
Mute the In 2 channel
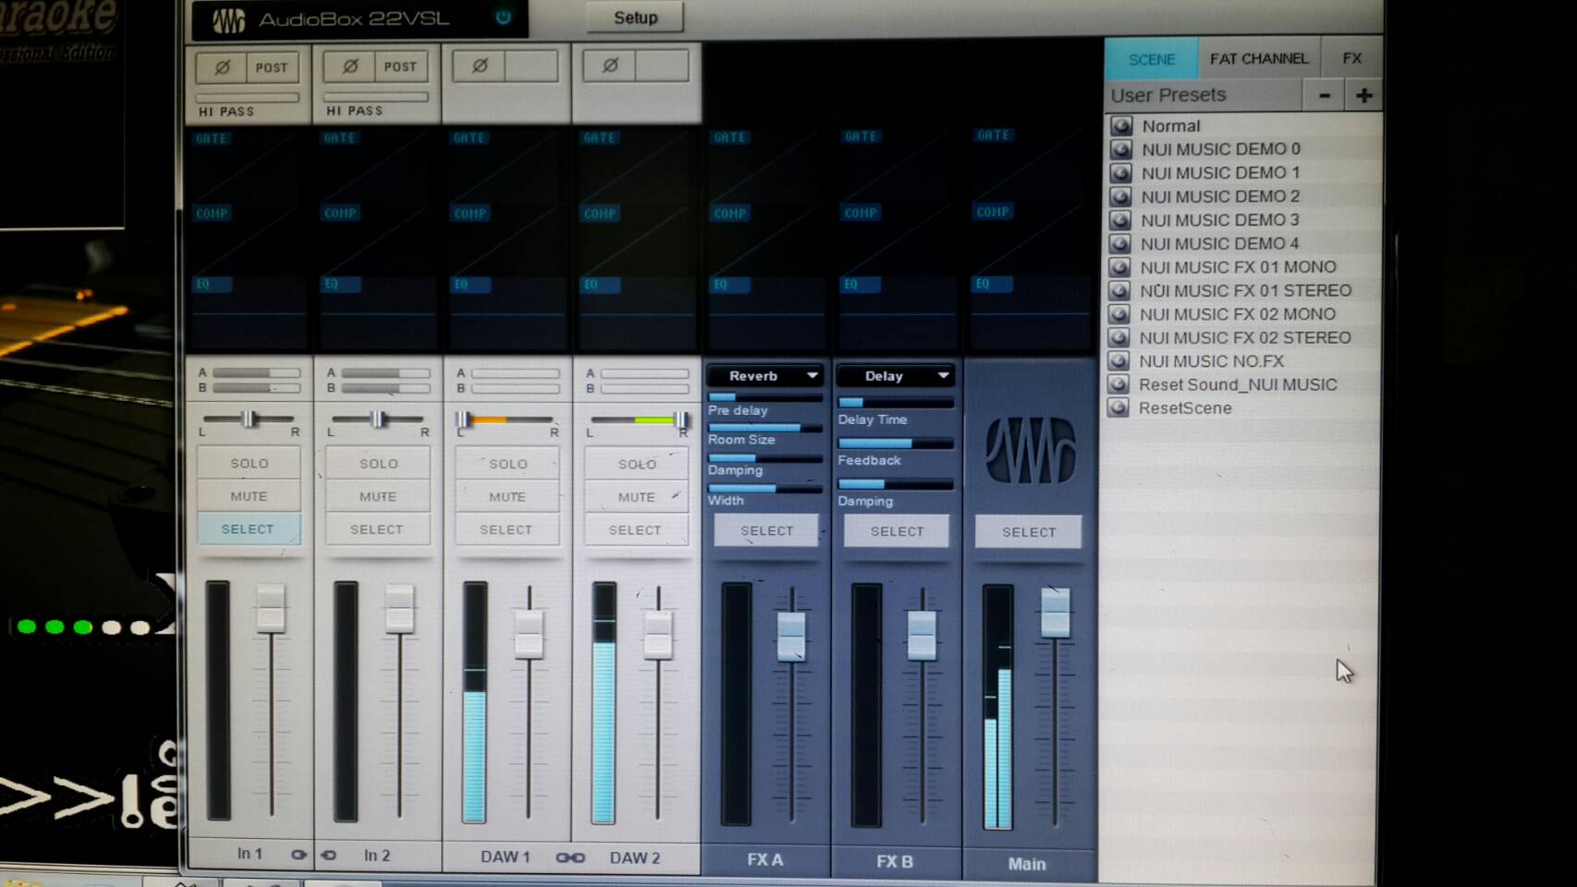pos(377,496)
